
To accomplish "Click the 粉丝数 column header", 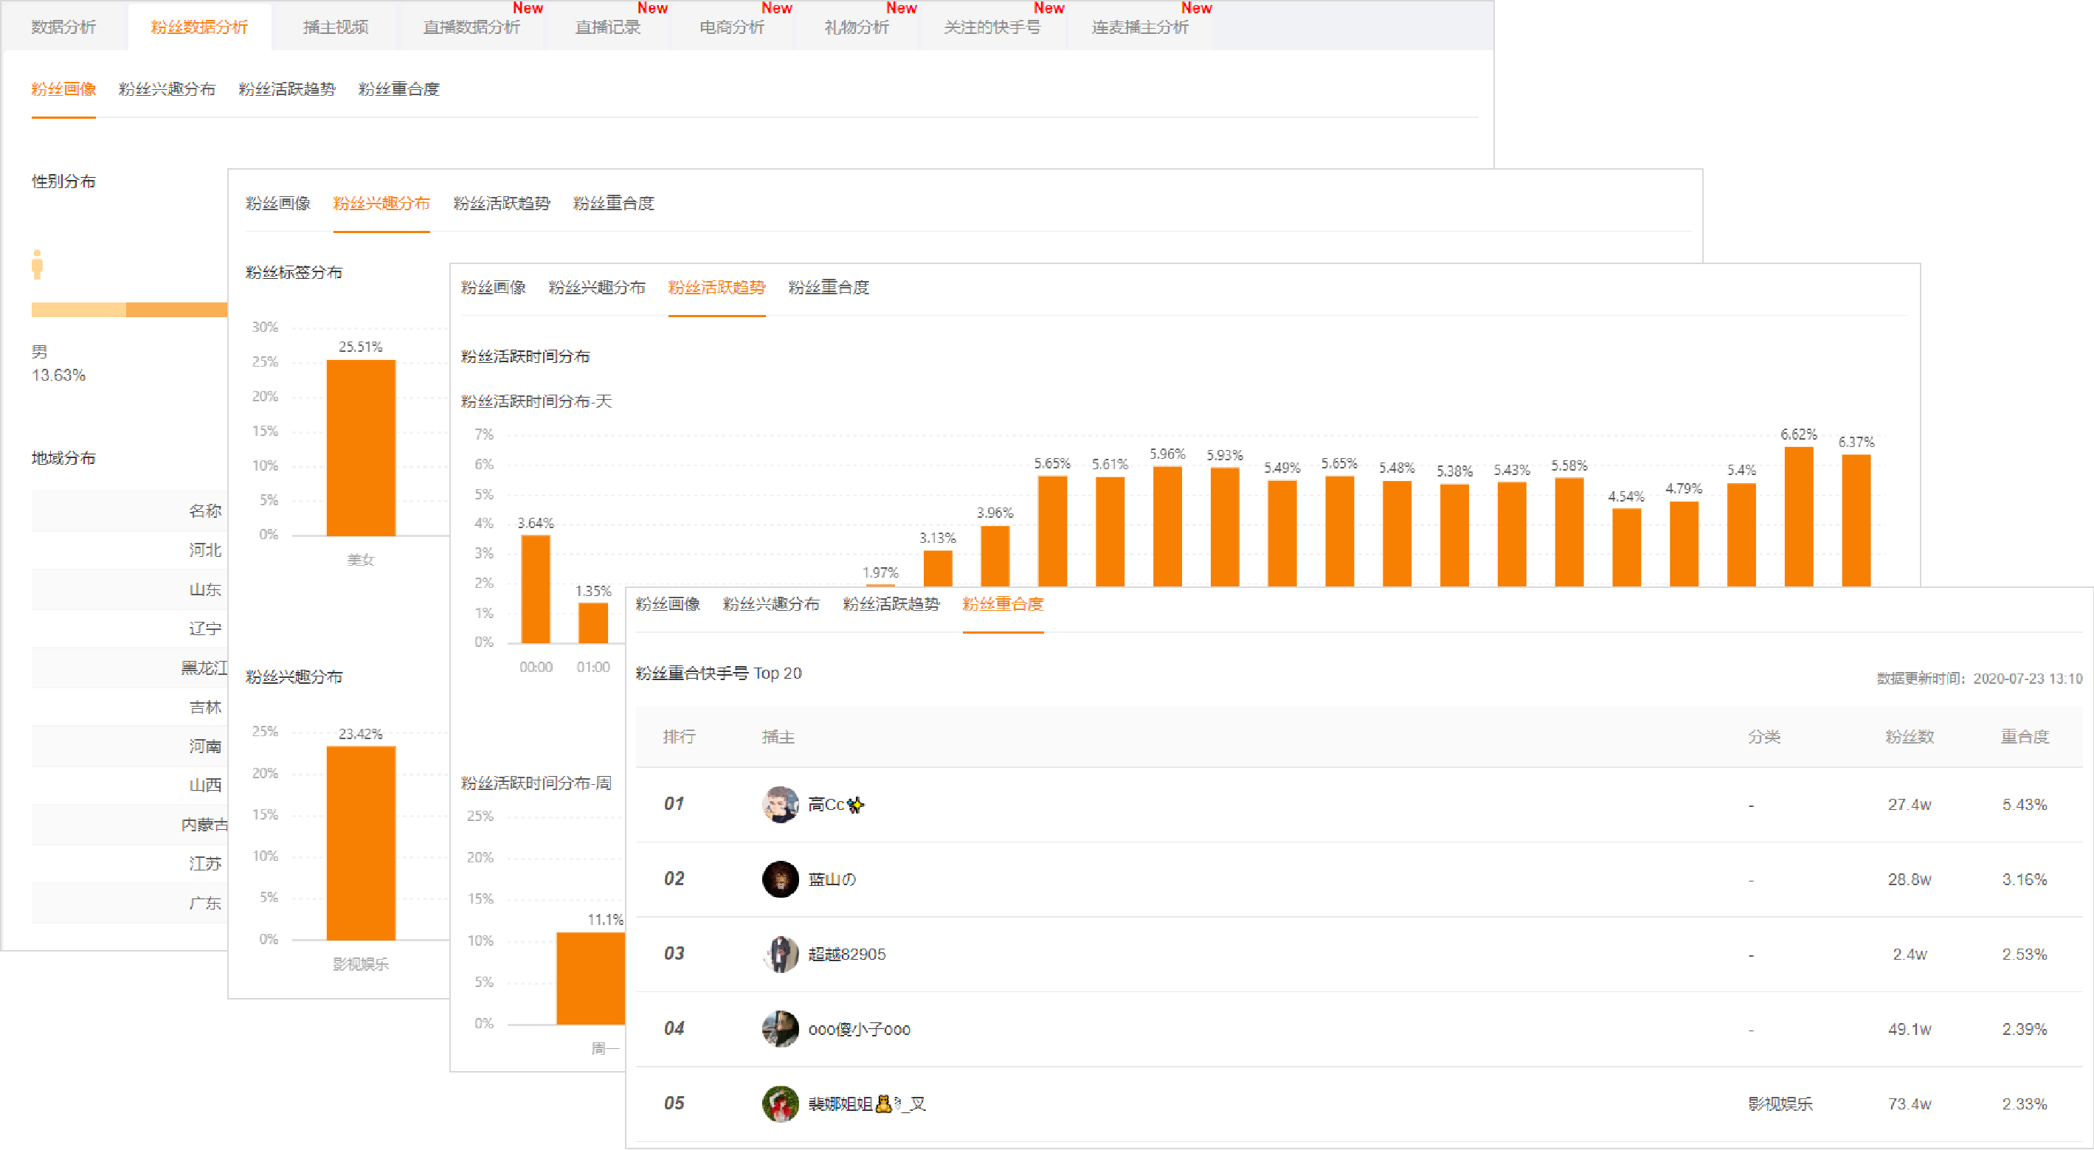I will pos(1910,736).
